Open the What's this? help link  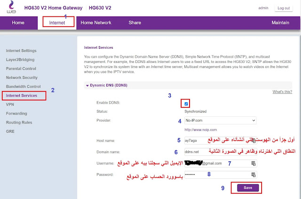[x=282, y=92]
